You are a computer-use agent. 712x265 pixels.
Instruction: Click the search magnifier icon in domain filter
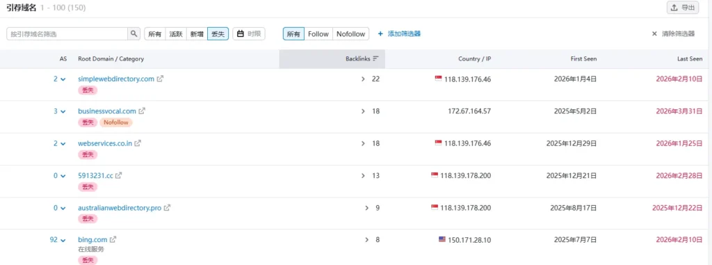133,33
